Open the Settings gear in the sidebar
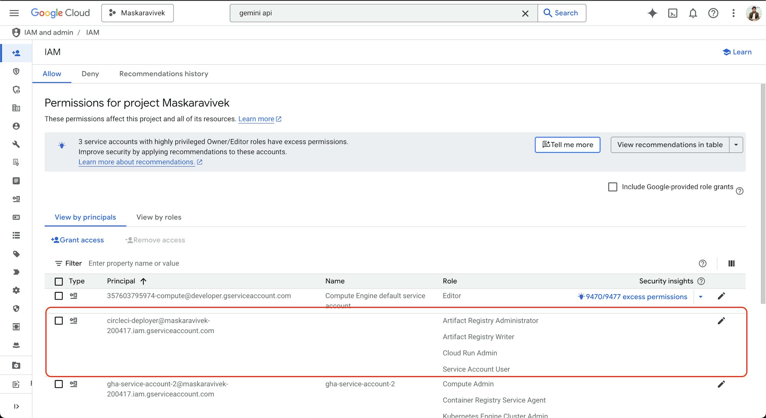Viewport: 766px width, 418px height. [16, 290]
